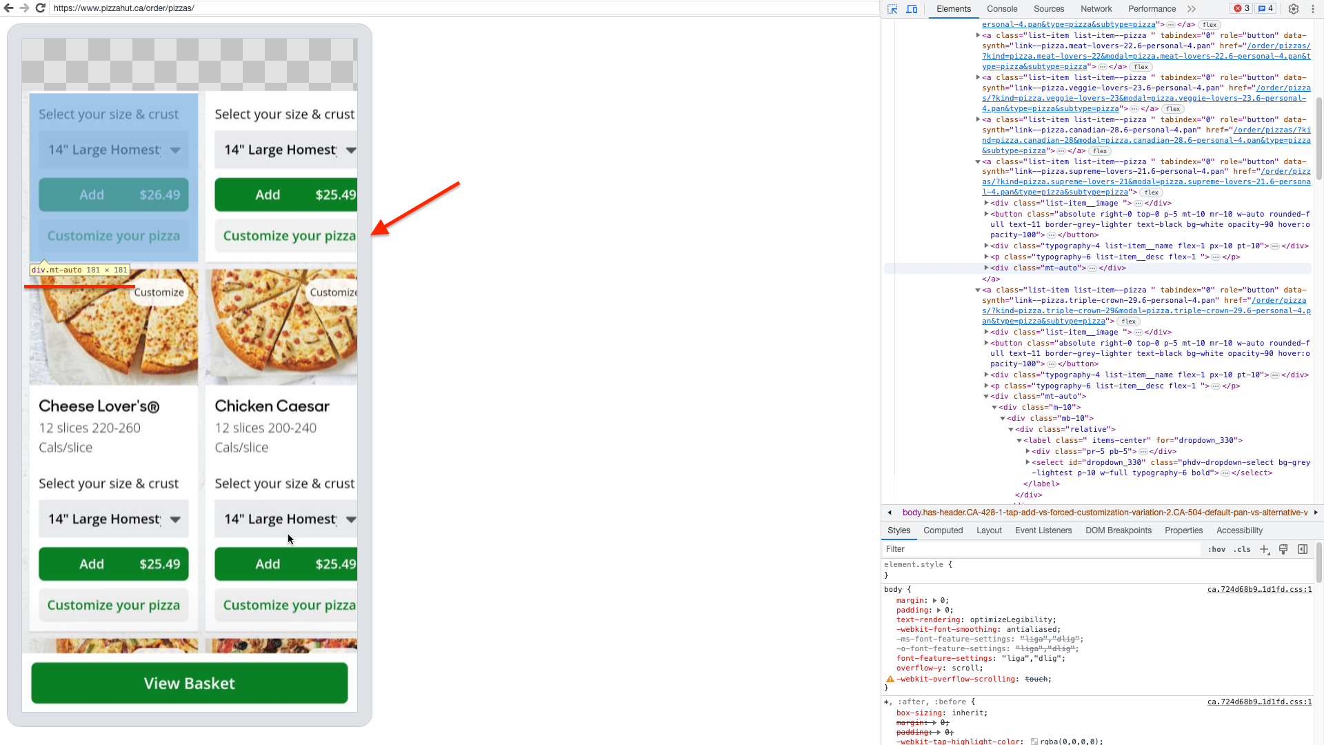Open the DOM Breakpoints tab
This screenshot has height=745, width=1324.
(x=1119, y=530)
